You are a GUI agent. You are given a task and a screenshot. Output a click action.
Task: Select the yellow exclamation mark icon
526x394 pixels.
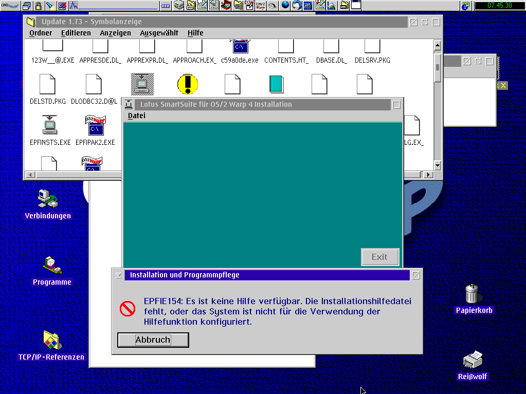tap(188, 84)
